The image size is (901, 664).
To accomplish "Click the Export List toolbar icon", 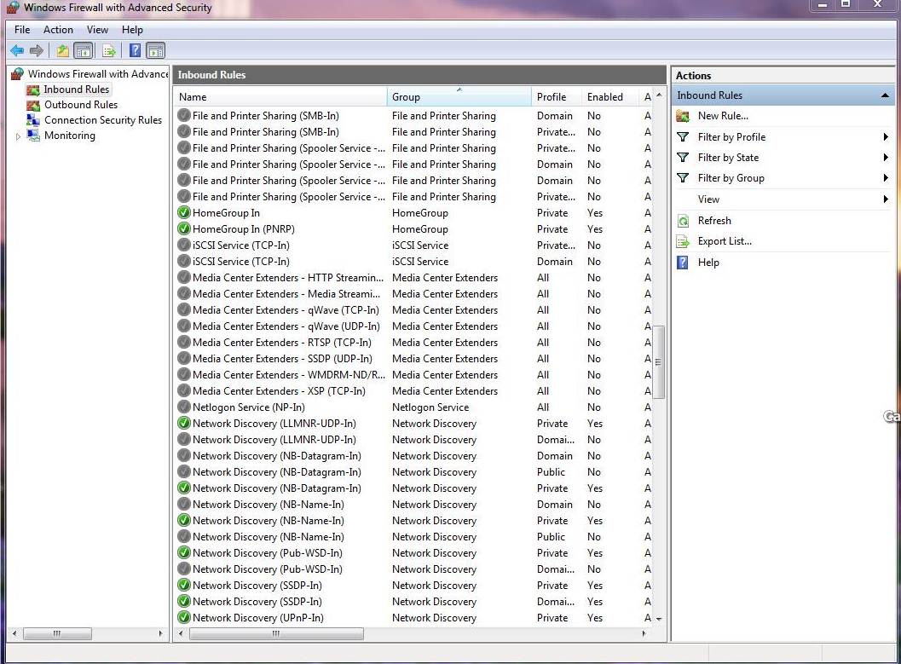I will click(108, 50).
